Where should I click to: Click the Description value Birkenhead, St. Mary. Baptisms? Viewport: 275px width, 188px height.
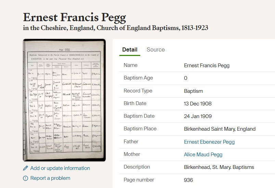[219, 167]
